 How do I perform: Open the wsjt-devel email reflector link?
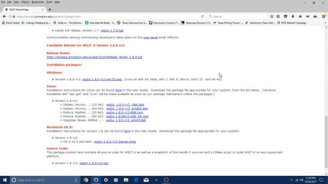tap(150, 37)
